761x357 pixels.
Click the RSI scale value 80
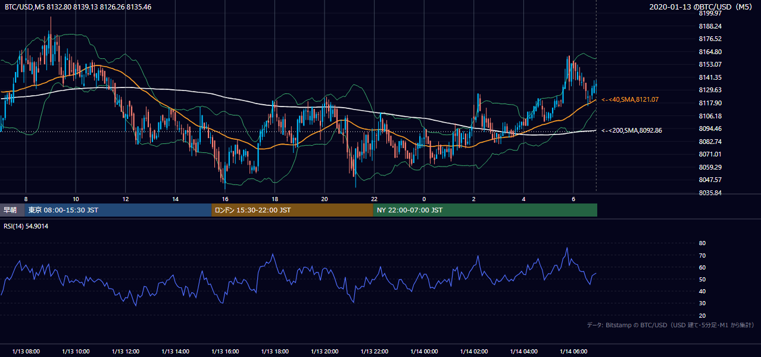click(x=702, y=243)
